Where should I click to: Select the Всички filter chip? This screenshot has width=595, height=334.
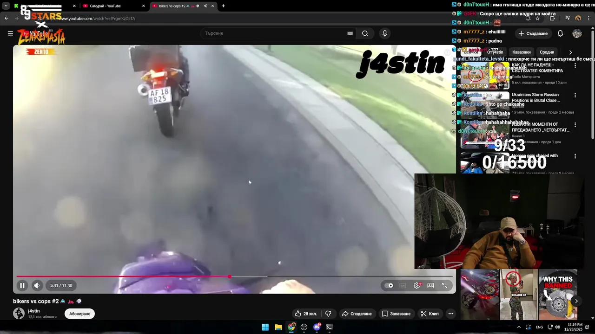(471, 52)
